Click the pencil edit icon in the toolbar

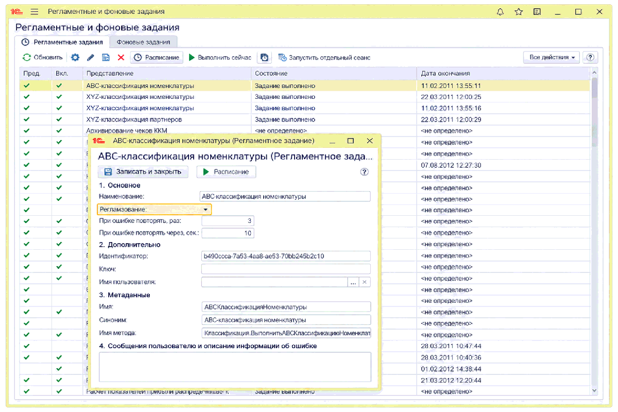pos(91,58)
